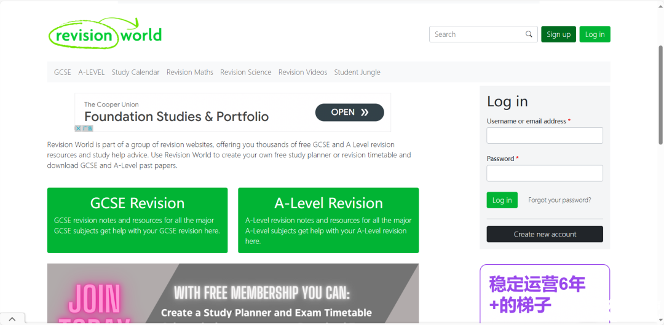Viewport: 664px width, 325px height.
Task: Open Revision Science link
Action: pyautogui.click(x=245, y=72)
